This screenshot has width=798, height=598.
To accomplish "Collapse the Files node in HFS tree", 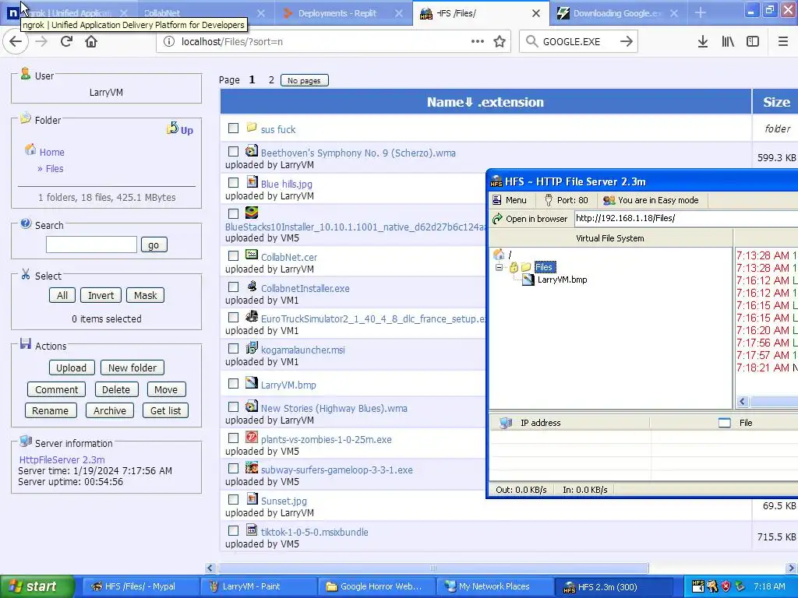I will point(499,267).
